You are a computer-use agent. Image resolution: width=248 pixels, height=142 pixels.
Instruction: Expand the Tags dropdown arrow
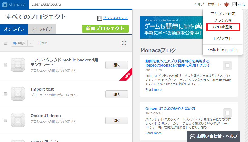pos(31,43)
